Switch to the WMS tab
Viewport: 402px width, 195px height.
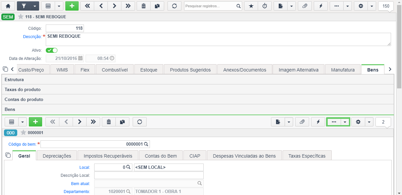(x=62, y=70)
